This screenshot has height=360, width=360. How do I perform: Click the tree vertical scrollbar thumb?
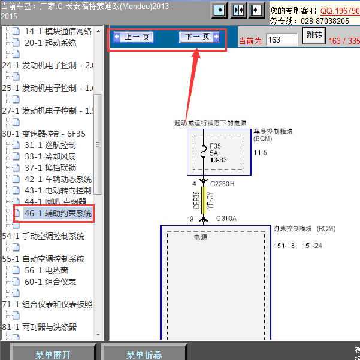pyautogui.click(x=98, y=144)
